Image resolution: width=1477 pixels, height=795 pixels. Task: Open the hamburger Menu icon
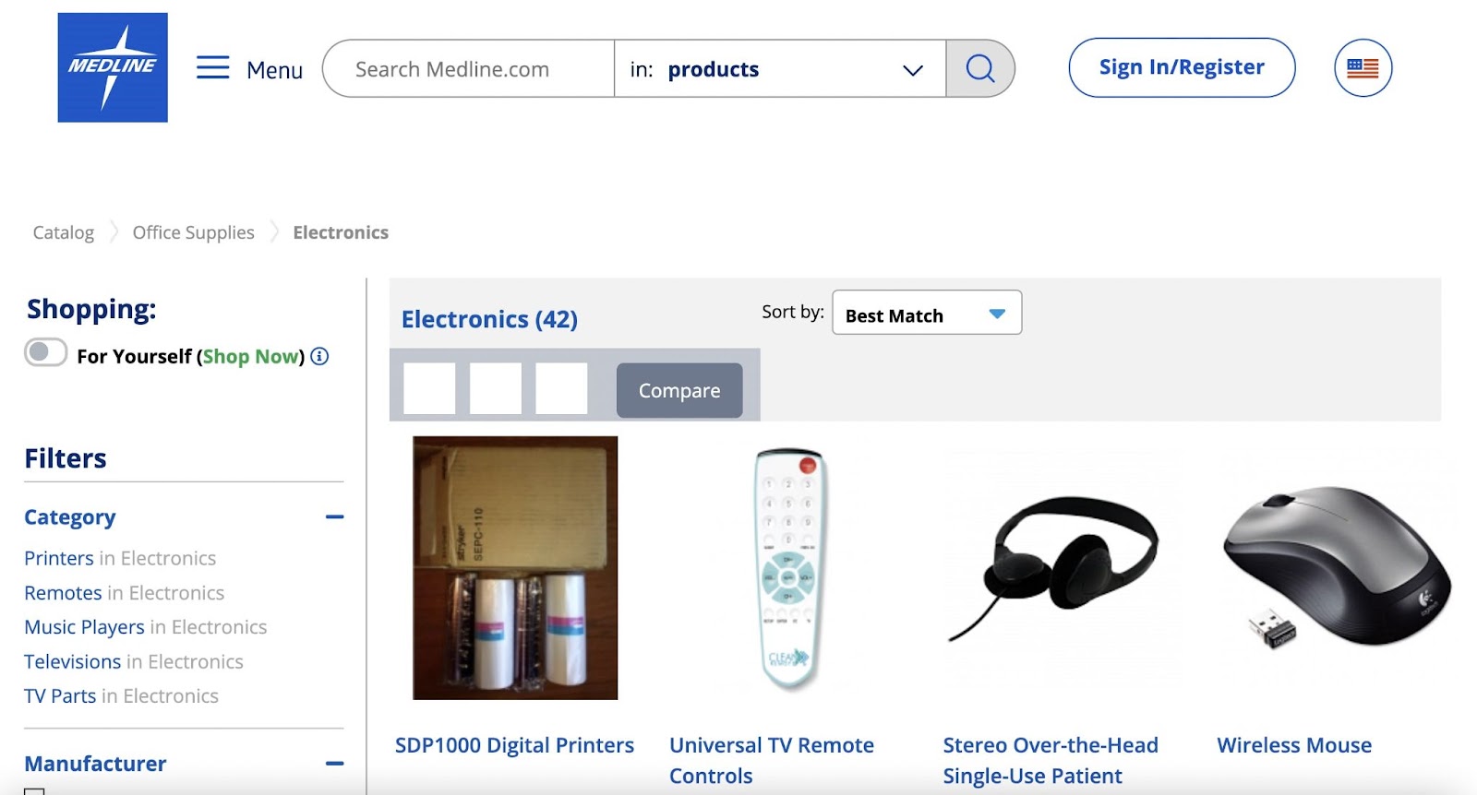(x=213, y=68)
